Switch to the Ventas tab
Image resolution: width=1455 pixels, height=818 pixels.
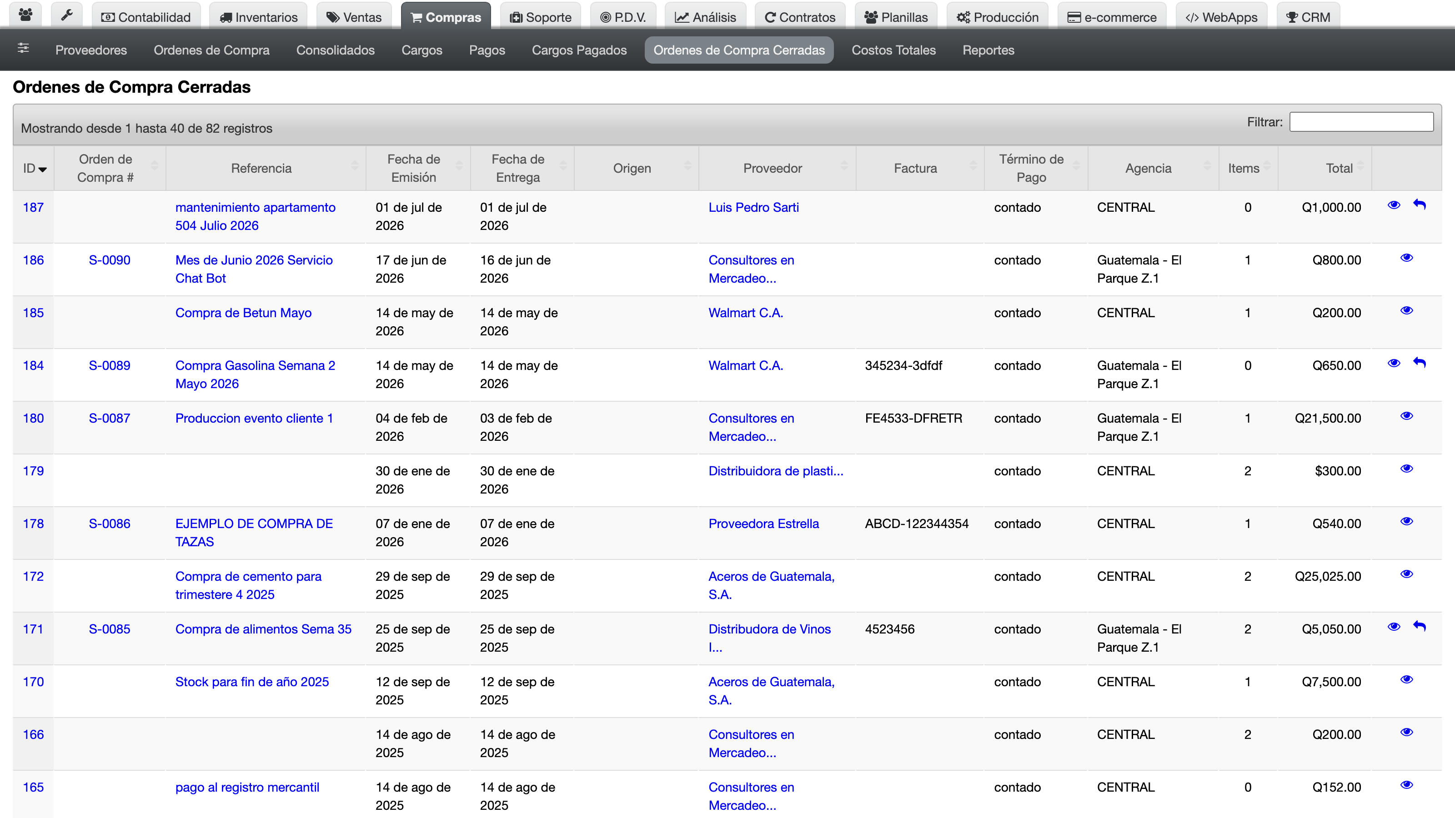pyautogui.click(x=354, y=16)
